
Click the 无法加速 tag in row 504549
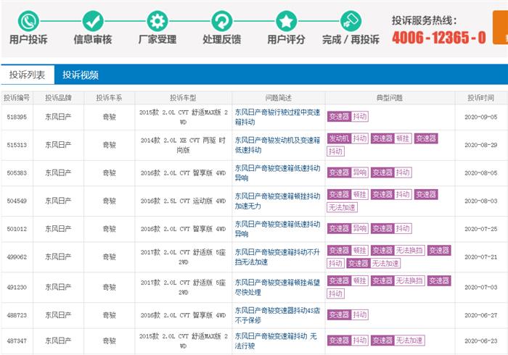342,207
